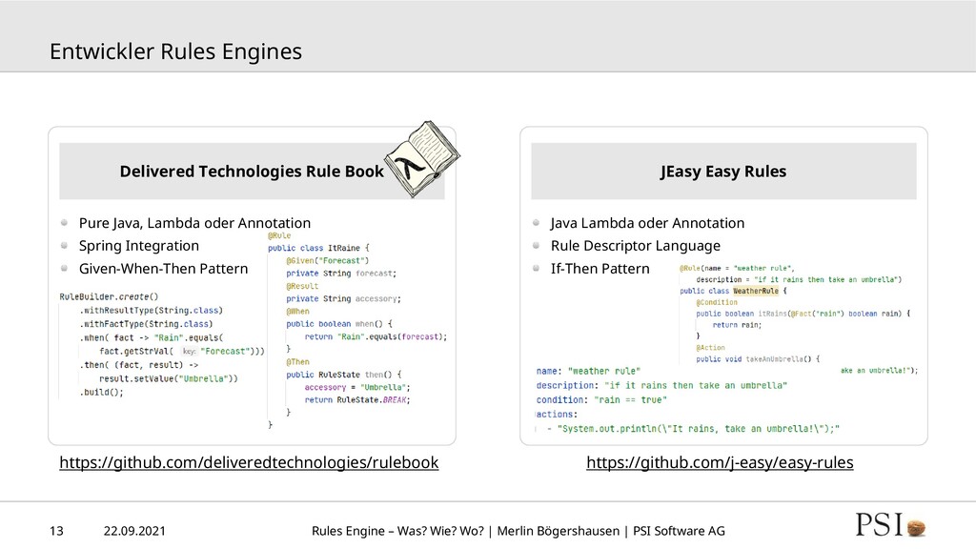Click the 'Delivered Technologies Rule Book' heading
Image resolution: width=976 pixels, height=549 pixels.
tap(252, 172)
